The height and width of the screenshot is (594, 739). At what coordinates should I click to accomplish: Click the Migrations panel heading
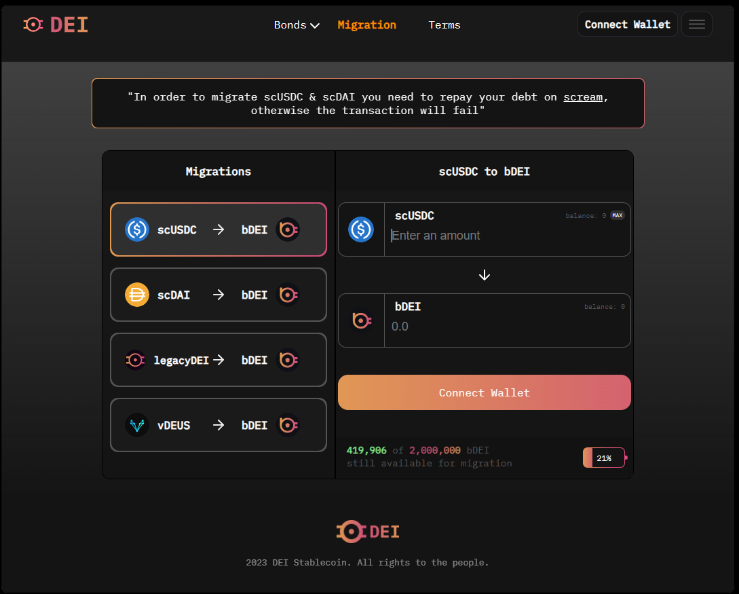click(219, 171)
